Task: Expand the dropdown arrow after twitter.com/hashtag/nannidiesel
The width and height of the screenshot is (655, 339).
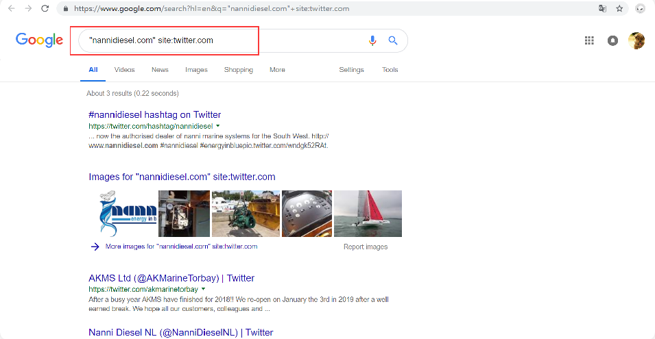Action: 218,126
